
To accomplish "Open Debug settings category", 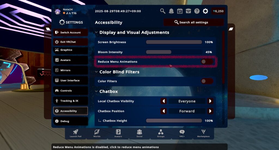I will coord(71,121).
